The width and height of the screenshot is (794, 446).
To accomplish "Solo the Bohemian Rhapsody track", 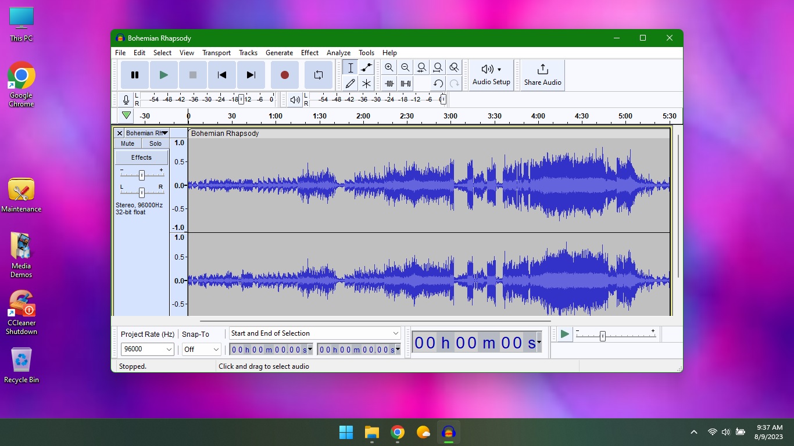I will coord(155,143).
